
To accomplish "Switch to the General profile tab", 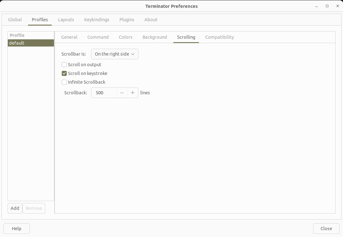I will [x=69, y=37].
